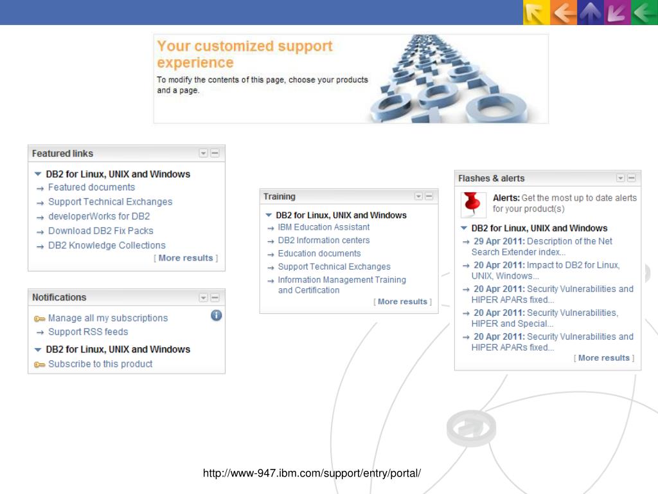Click the green left arrow icon

pyautogui.click(x=645, y=12)
